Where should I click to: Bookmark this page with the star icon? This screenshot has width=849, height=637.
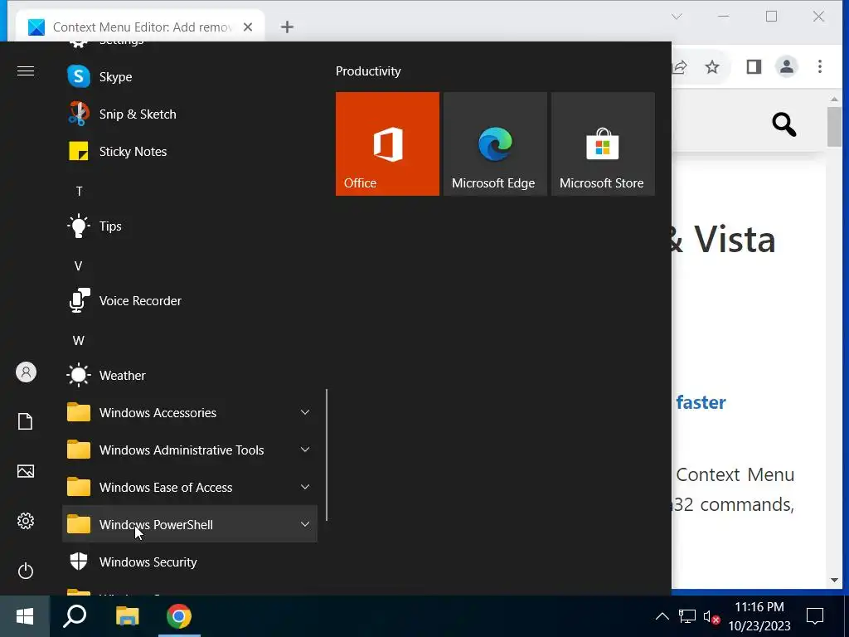coord(712,67)
